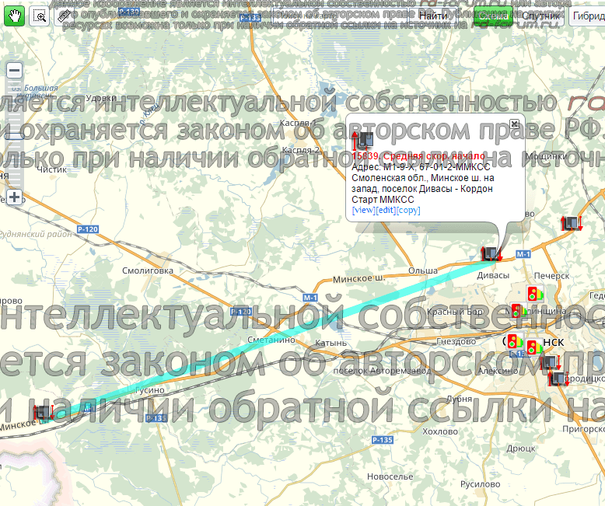Click the zoom level slider track
The image size is (605, 506).
14,132
